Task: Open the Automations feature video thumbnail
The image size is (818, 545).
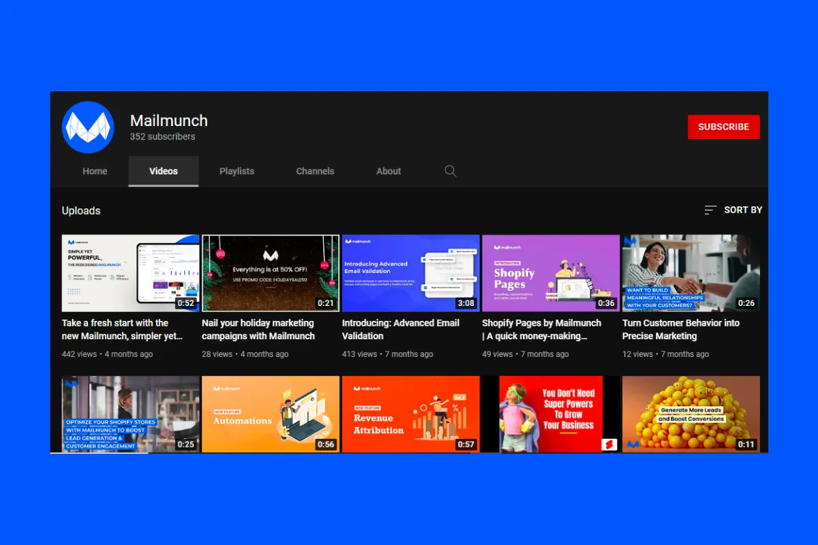Action: (271, 414)
